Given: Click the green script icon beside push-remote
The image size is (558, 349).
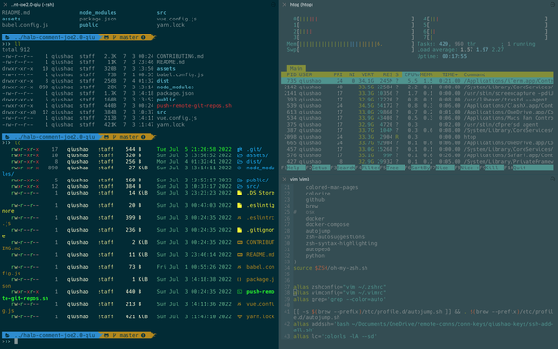Looking at the screenshot, I should click(240, 292).
